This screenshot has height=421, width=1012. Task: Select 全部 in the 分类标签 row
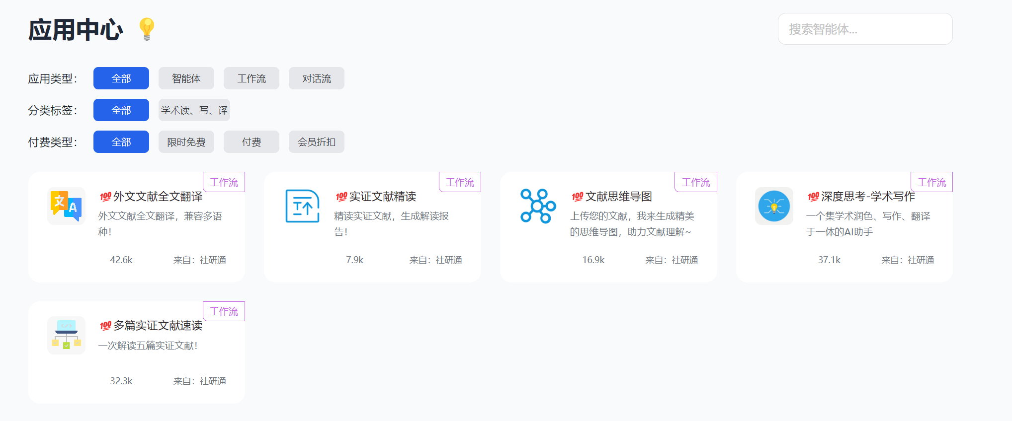coord(121,110)
